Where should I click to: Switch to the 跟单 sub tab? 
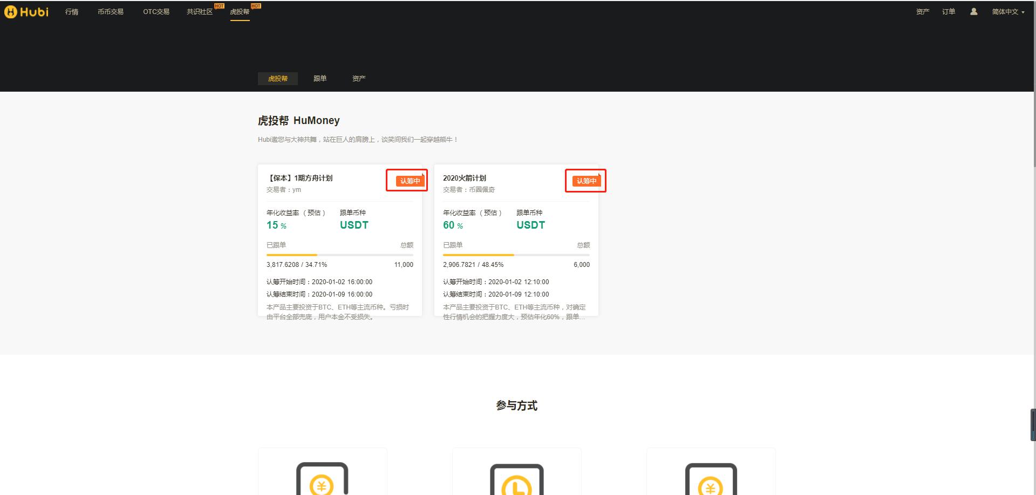point(320,79)
